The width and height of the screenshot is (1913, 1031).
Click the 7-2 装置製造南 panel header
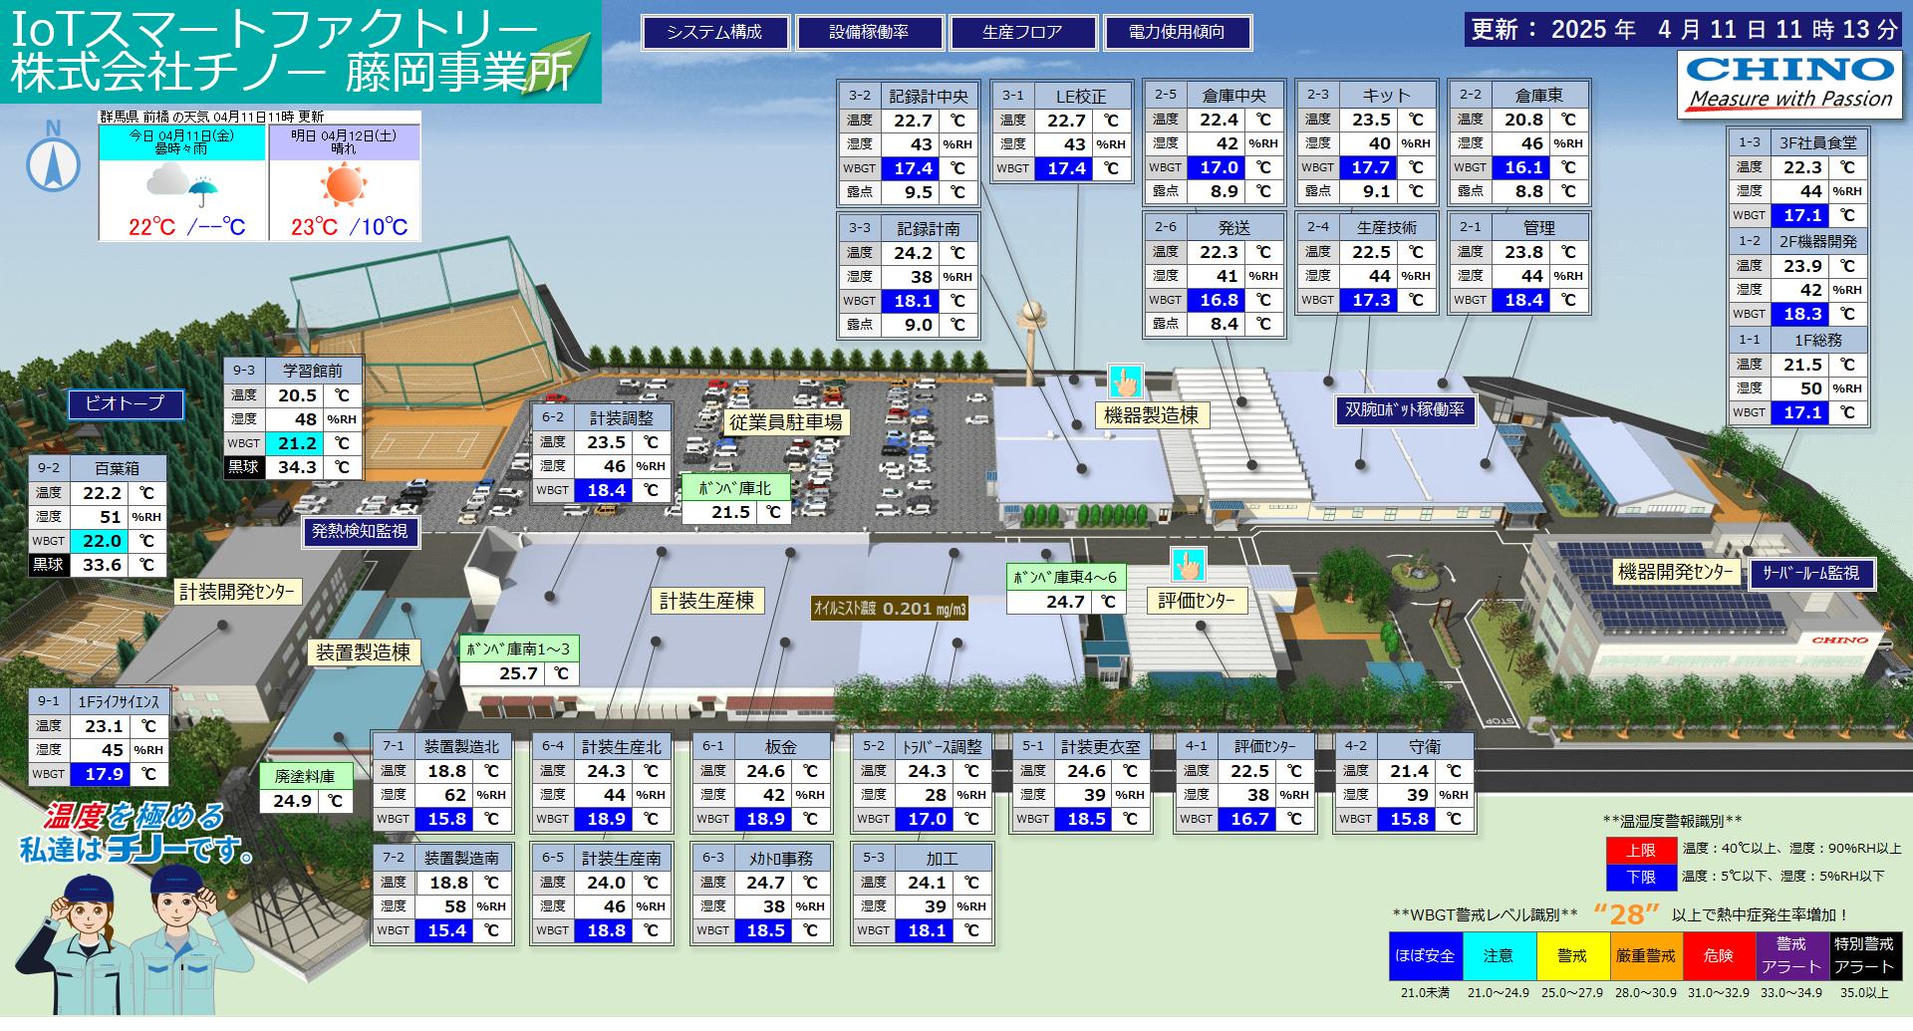click(x=442, y=859)
